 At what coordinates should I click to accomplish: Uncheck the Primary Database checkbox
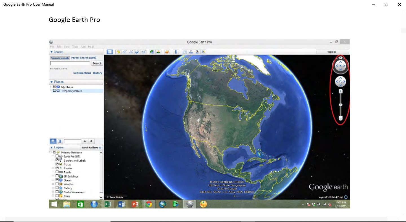click(x=54, y=152)
